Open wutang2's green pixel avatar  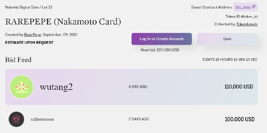click(22, 87)
